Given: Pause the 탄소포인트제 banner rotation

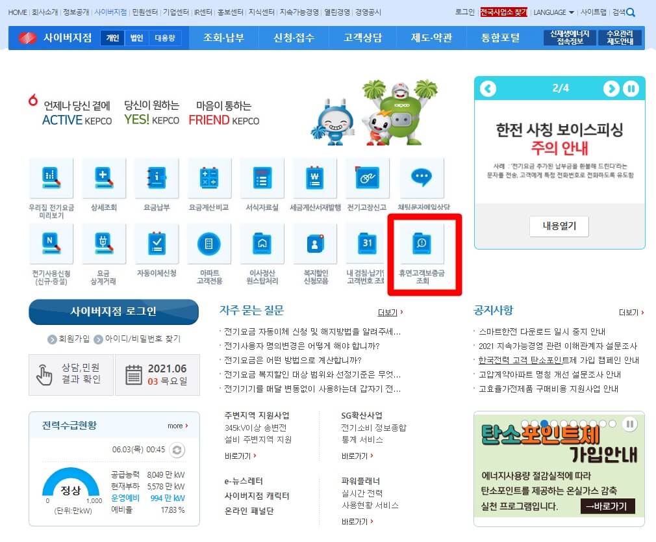Looking at the screenshot, I should point(629,424).
